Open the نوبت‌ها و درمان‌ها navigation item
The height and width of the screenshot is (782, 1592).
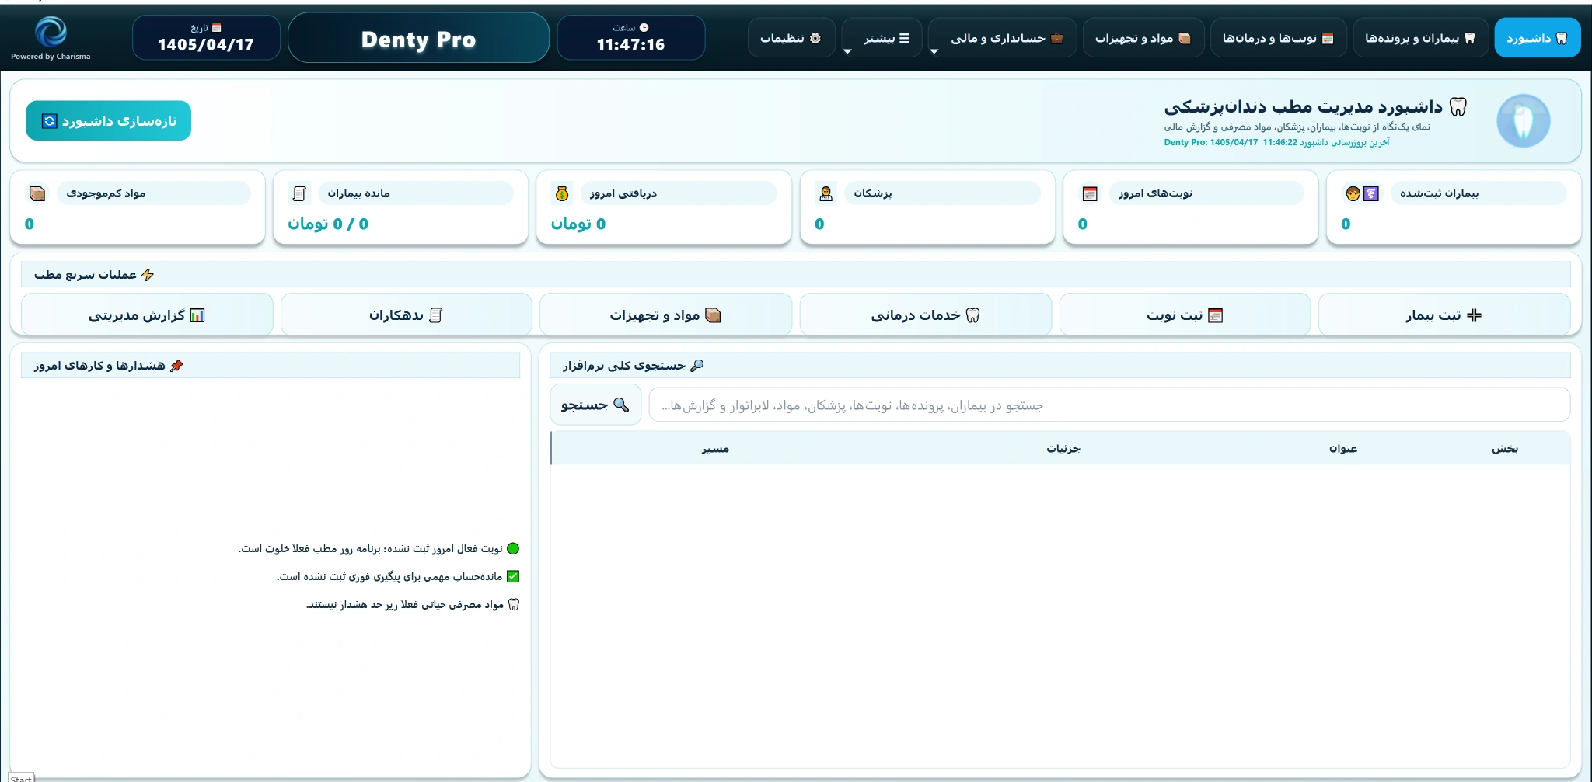tap(1278, 38)
